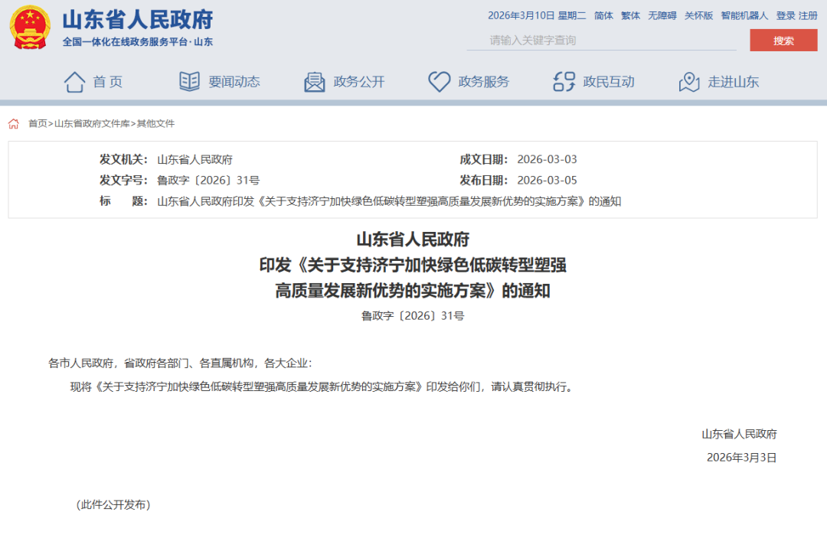Click the small home icon in breadcrumb
This screenshot has height=538, width=827.
pyautogui.click(x=12, y=122)
